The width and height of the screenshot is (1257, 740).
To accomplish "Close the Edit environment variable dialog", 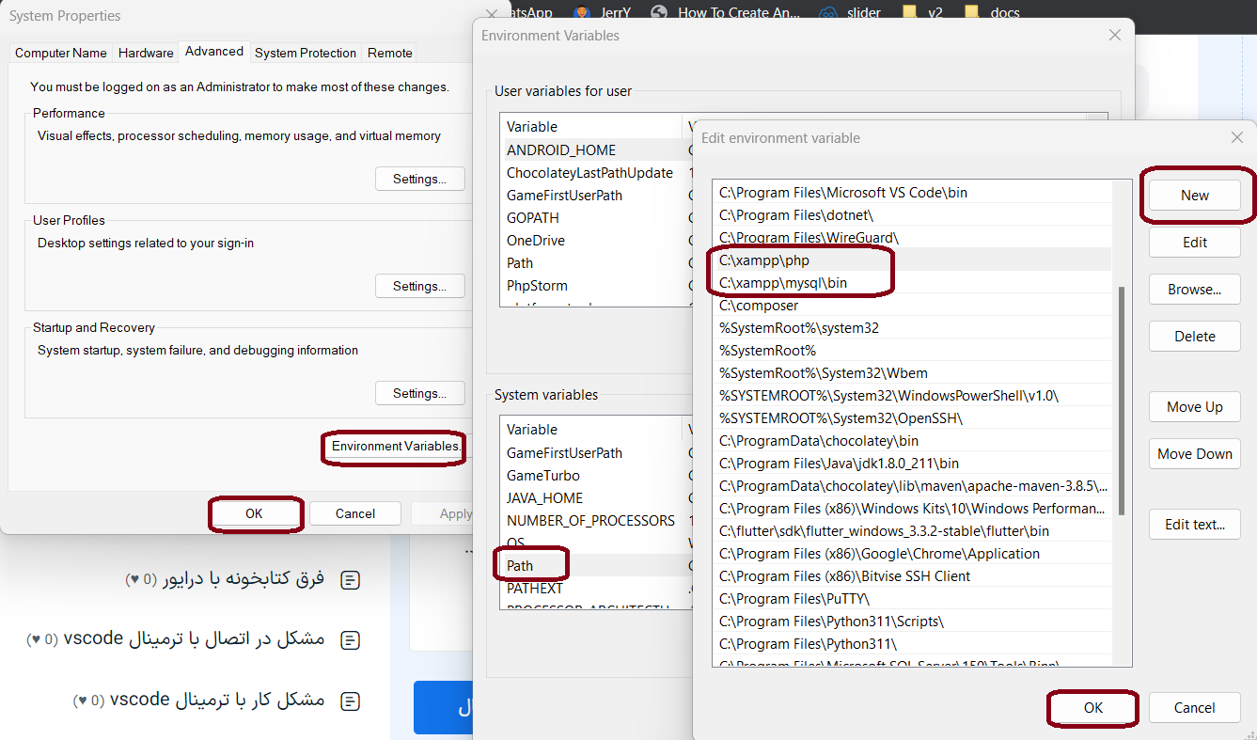I will point(1237,137).
